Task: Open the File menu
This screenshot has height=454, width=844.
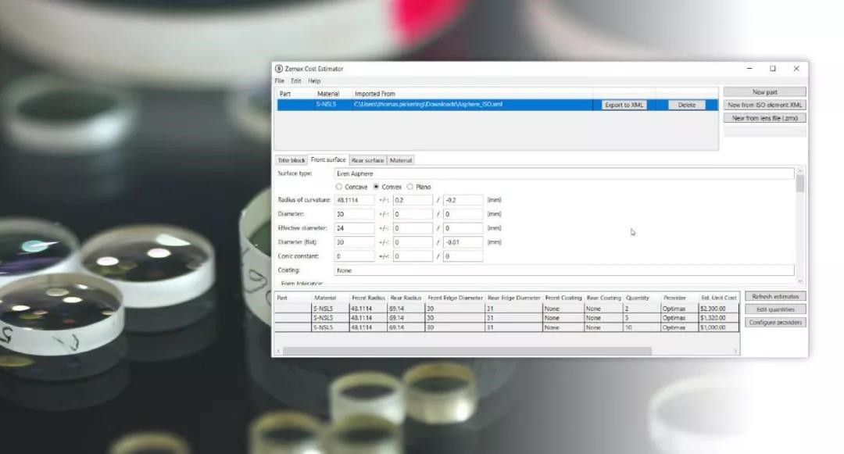Action: click(280, 81)
